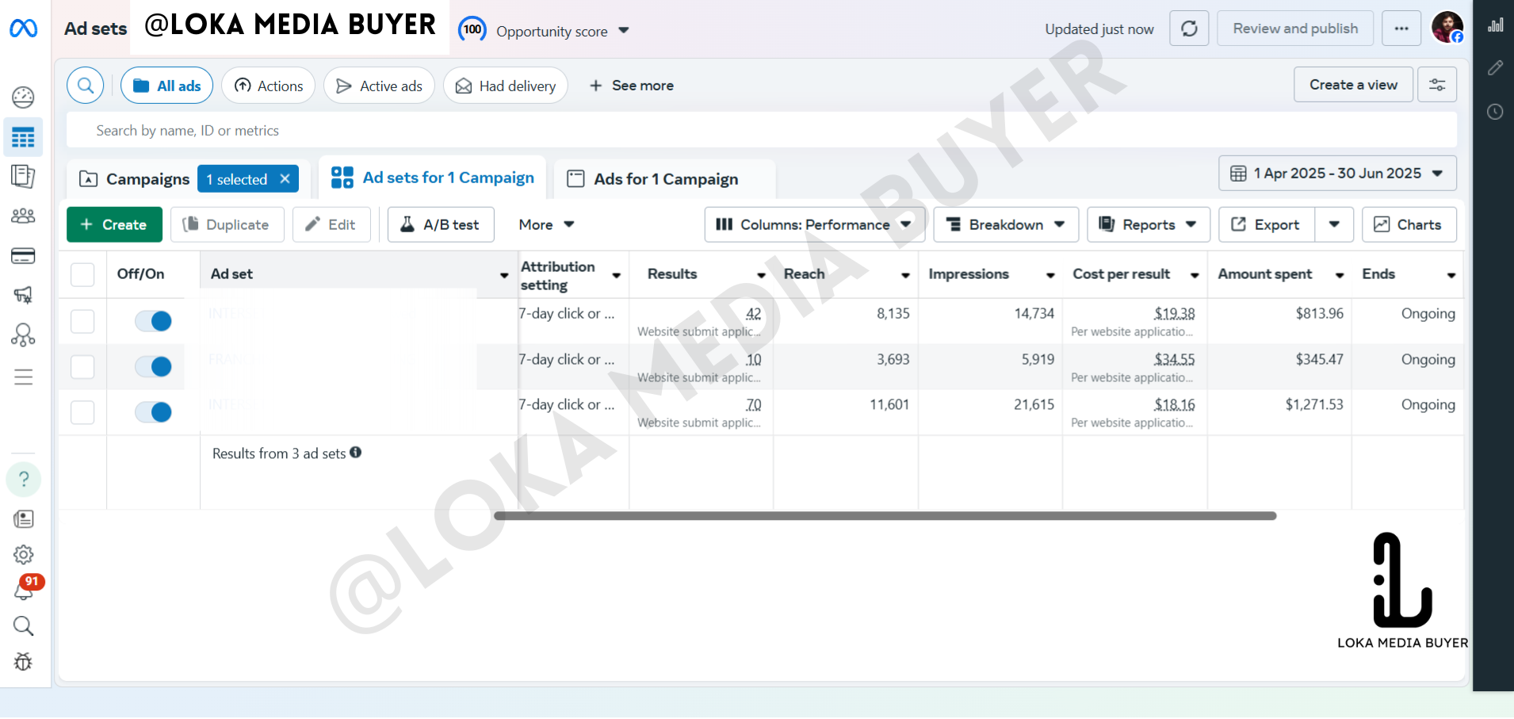Click the refresh data icon
Viewport: 1514px width, 719px height.
(x=1189, y=29)
